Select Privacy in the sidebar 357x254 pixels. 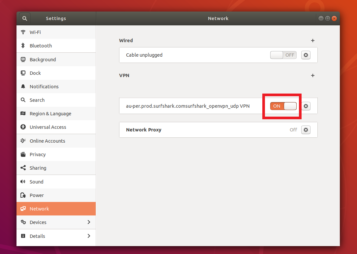tap(38, 155)
